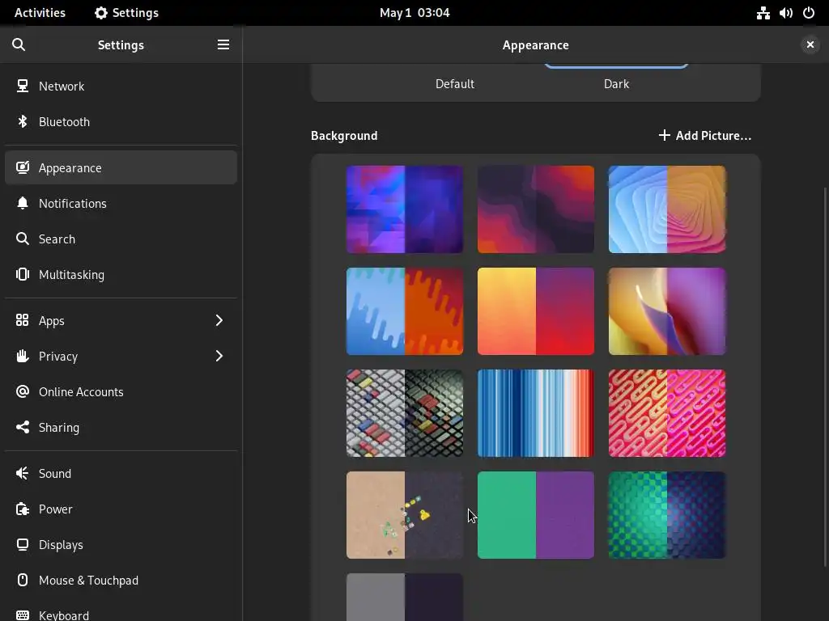Close the Settings window

click(x=810, y=45)
